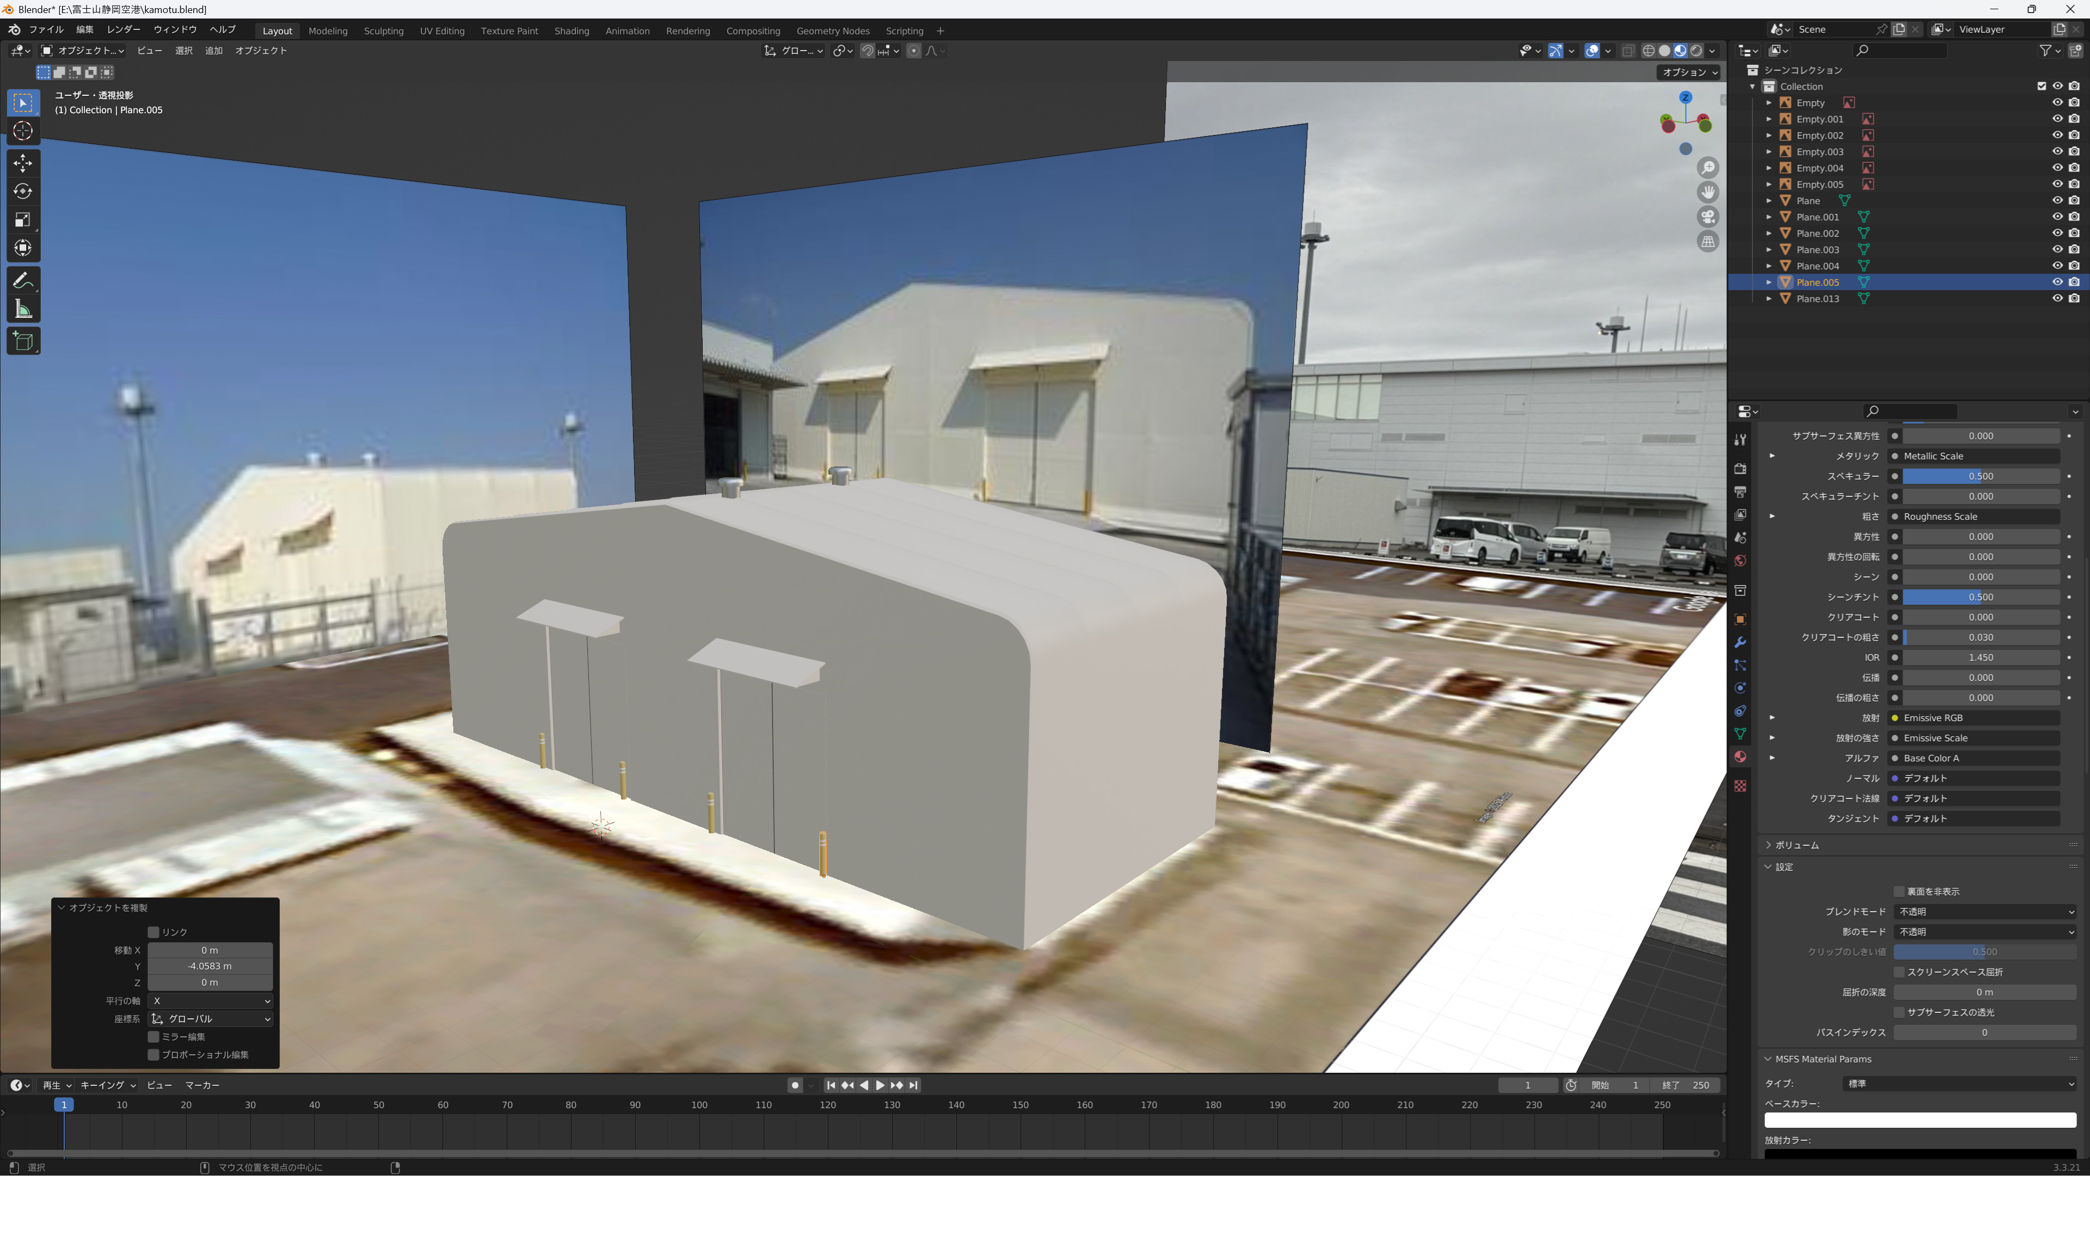Viewport: 2090px width, 1254px height.
Task: Toggle viewport overlays button
Action: 1591,51
